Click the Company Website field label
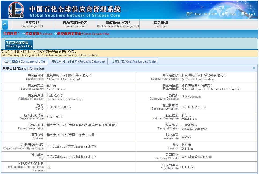259x174 pixels. coord(167,157)
